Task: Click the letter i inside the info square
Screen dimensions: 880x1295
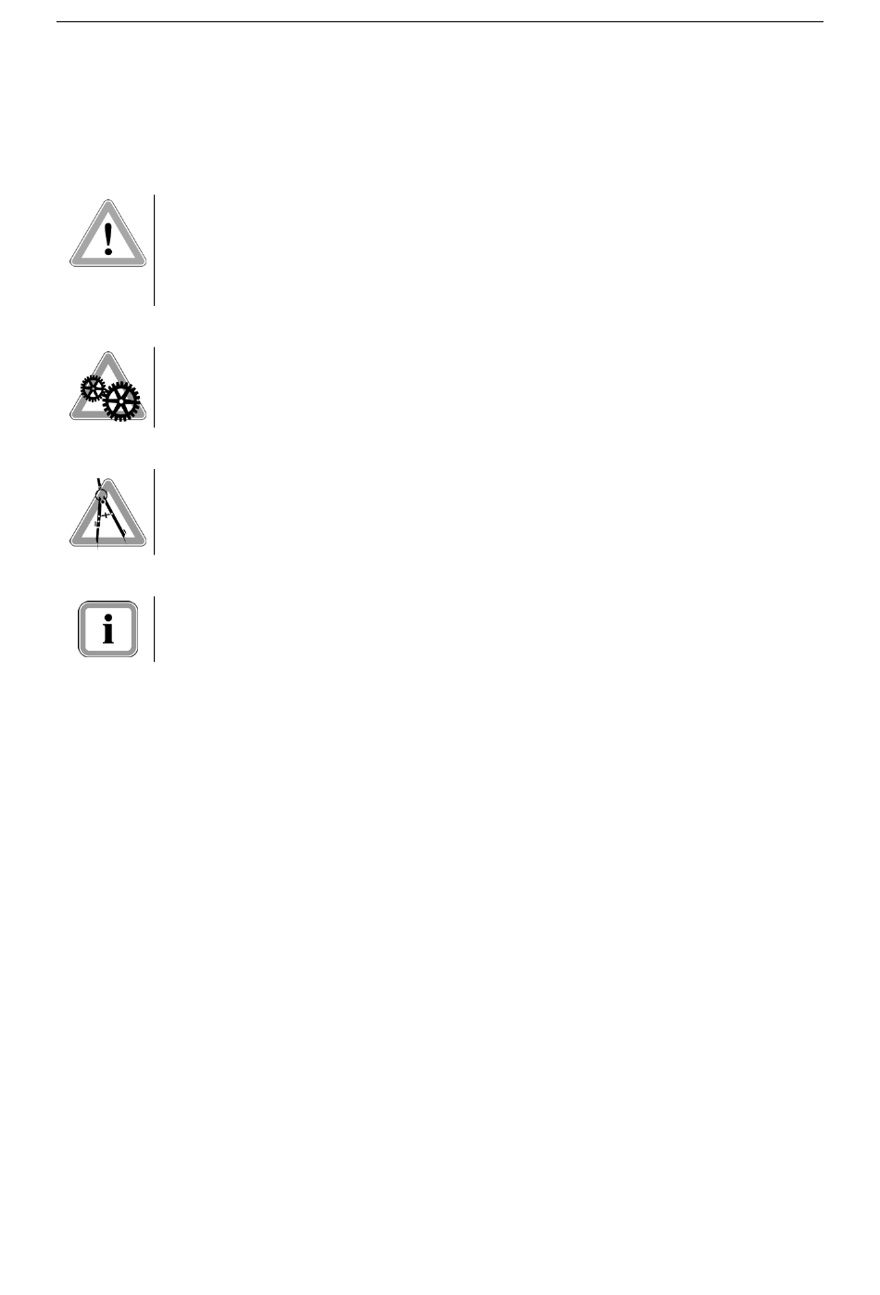Action: (x=108, y=629)
